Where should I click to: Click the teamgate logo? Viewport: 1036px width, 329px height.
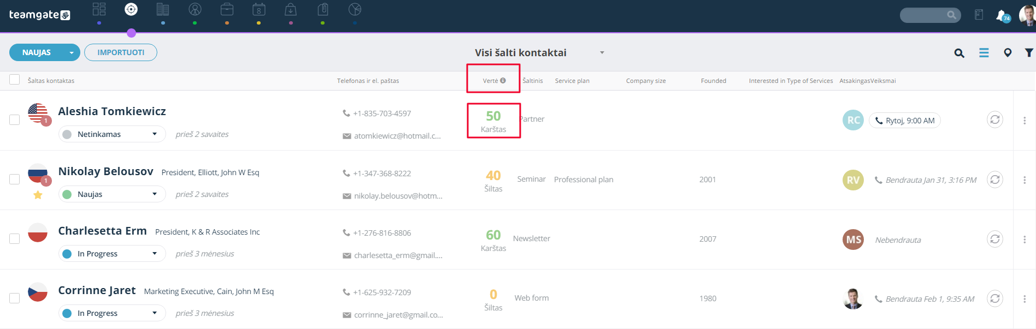coord(39,15)
